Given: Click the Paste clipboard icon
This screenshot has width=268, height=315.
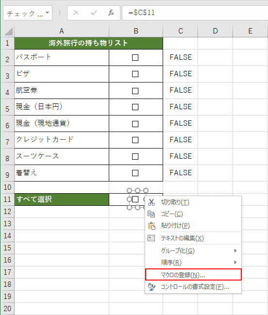Looking at the screenshot, I should 151,226.
